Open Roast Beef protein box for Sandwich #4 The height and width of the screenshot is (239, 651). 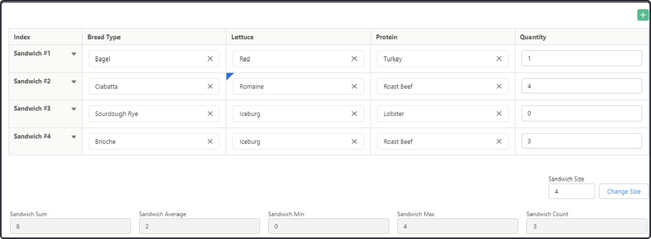(x=443, y=141)
